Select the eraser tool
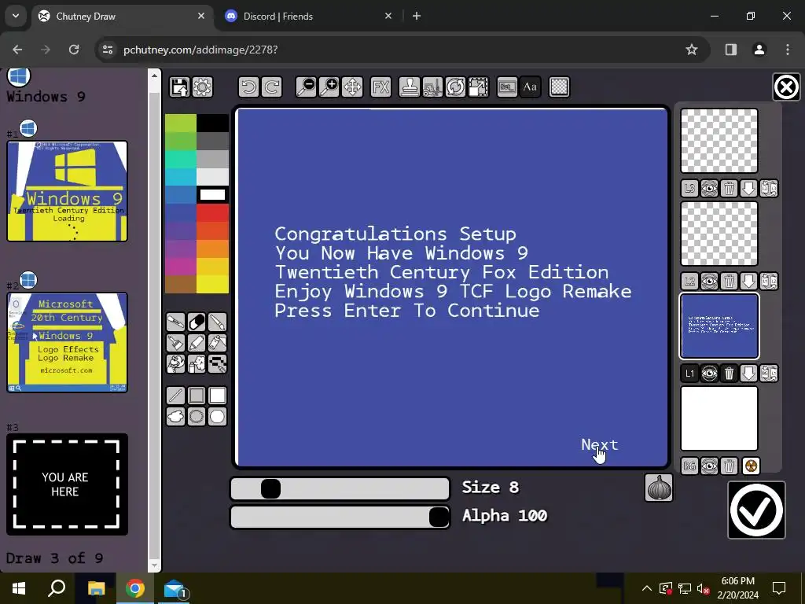The image size is (805, 604). [197, 322]
